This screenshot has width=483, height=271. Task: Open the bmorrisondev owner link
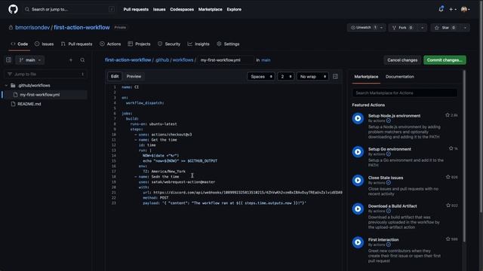point(32,28)
